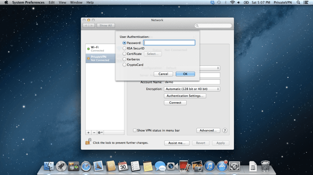The width and height of the screenshot is (313, 175).
Task: Select the CryptoCard radio button
Action: (124, 65)
